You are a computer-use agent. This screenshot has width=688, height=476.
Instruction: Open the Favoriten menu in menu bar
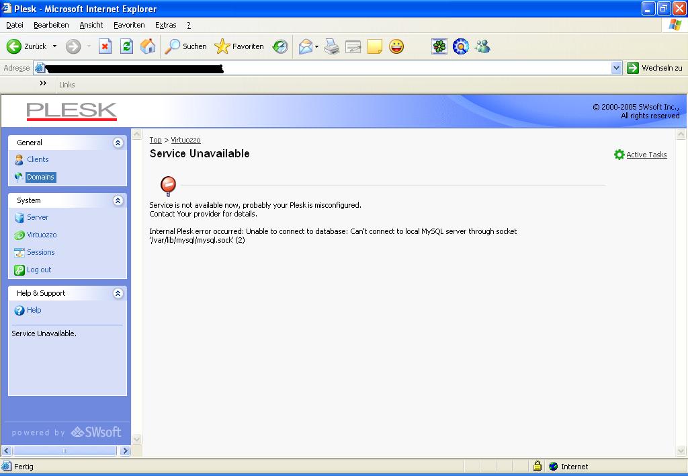(x=129, y=25)
